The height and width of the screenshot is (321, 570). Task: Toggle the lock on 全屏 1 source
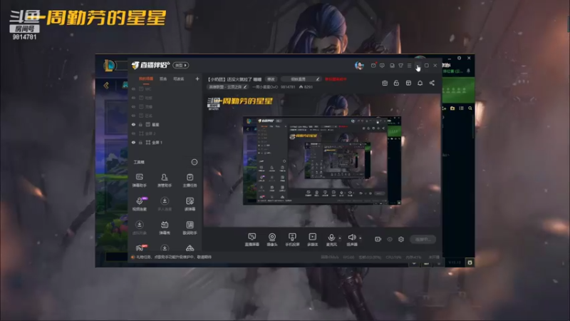[x=140, y=142]
